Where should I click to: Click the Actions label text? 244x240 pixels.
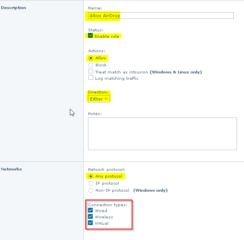click(97, 51)
